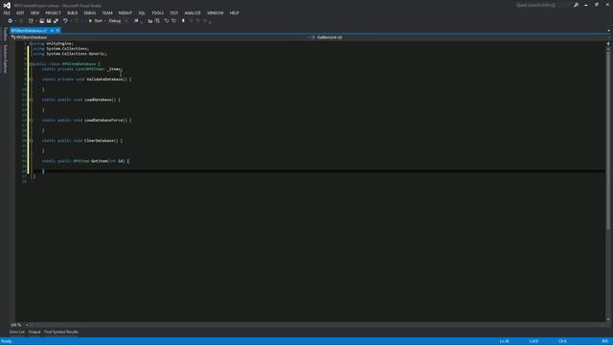613x345 pixels.
Task: Switch to the Find Symbol Results tab
Action: coord(61,333)
